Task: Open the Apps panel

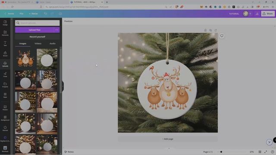Action: tap(5, 95)
